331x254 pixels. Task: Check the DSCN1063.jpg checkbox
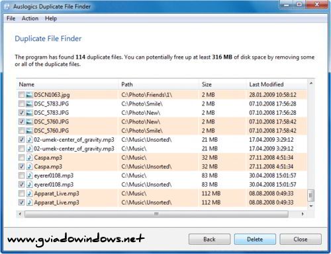(x=21, y=95)
